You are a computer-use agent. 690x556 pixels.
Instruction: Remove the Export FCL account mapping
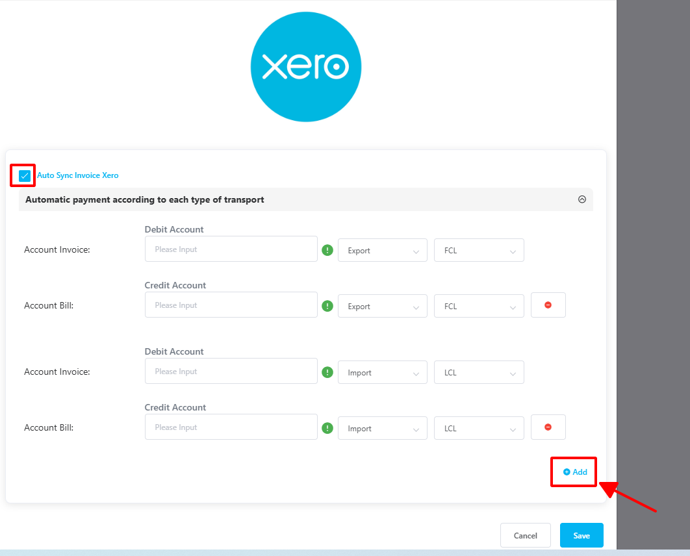pyautogui.click(x=548, y=305)
